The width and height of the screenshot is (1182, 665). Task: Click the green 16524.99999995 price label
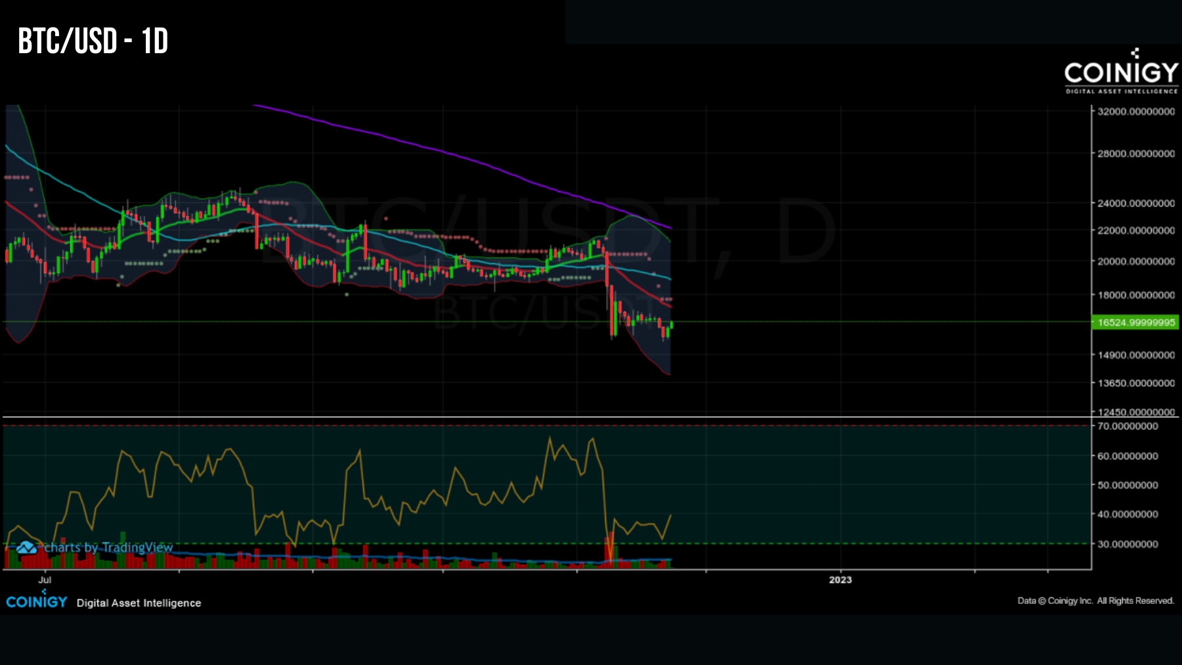(x=1134, y=322)
